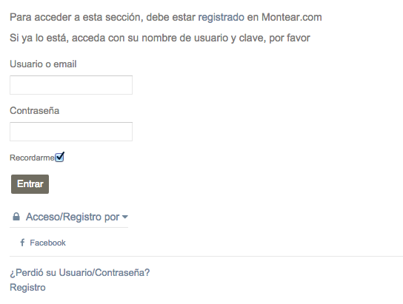Viewport: 403px width, 304px height.
Task: Click the horizontal divider line below Facebook
Action: pyautogui.click(x=207, y=256)
